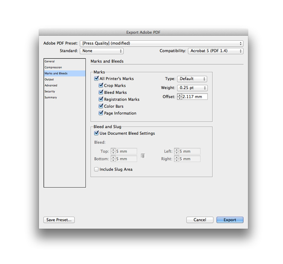Screen dimensions: 283x264
Task: Open the Weight dropdown
Action: click(x=192, y=88)
